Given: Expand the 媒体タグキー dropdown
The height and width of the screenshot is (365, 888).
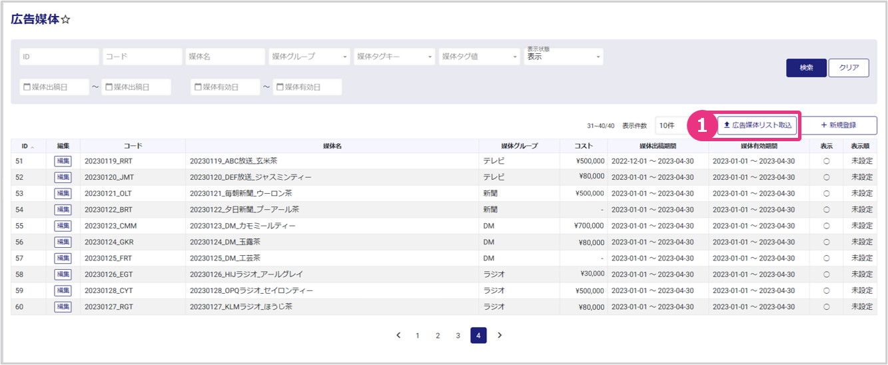Looking at the screenshot, I should (x=394, y=57).
